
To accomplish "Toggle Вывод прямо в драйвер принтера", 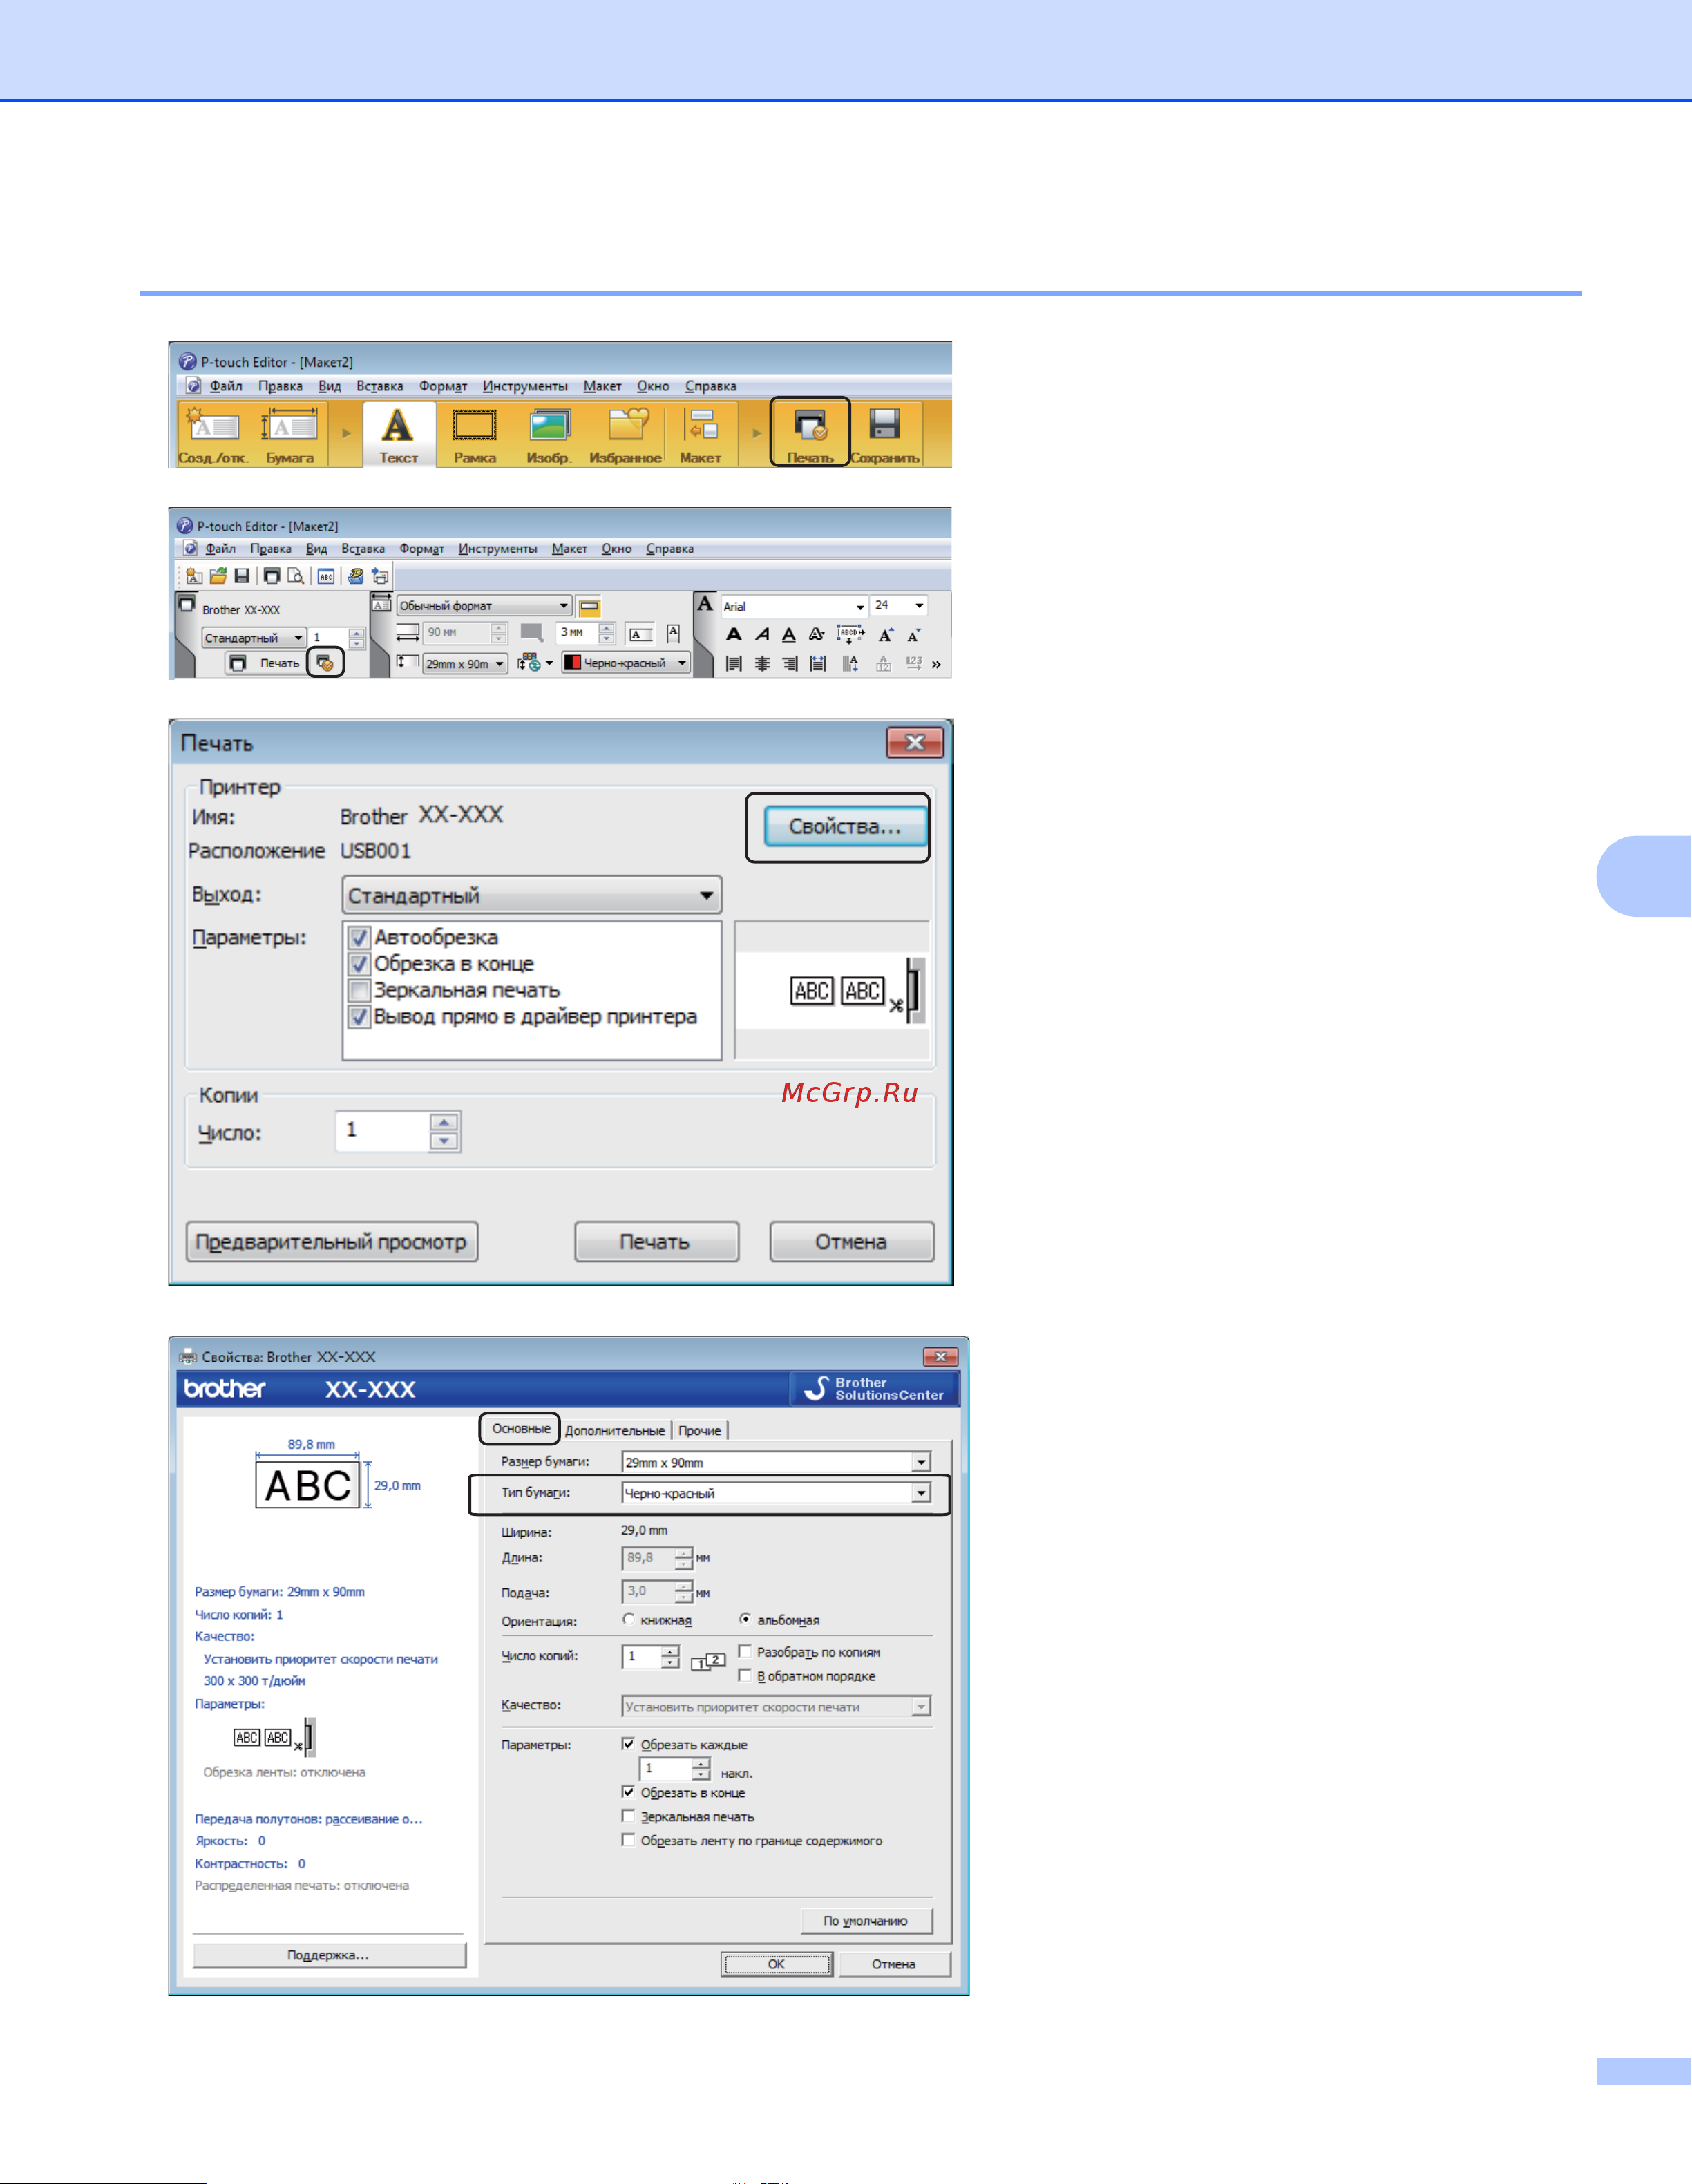I will (359, 1017).
